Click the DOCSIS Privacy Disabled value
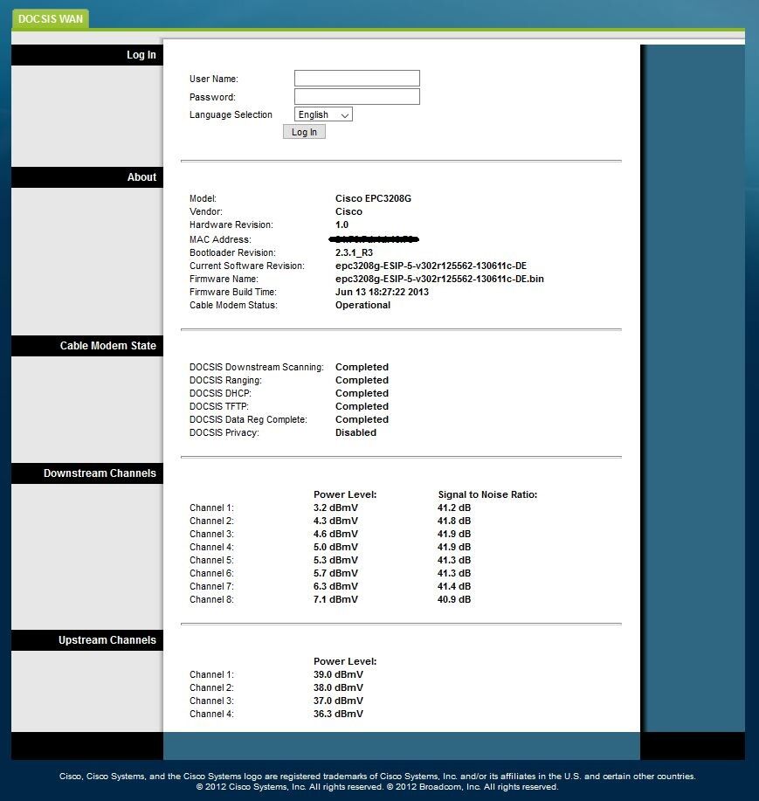This screenshot has width=759, height=801. [355, 432]
